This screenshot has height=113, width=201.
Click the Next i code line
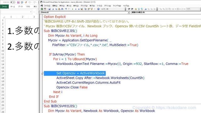point(58,92)
